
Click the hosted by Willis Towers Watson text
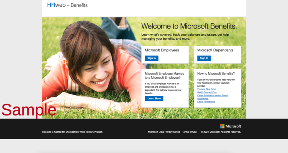tap(72, 132)
